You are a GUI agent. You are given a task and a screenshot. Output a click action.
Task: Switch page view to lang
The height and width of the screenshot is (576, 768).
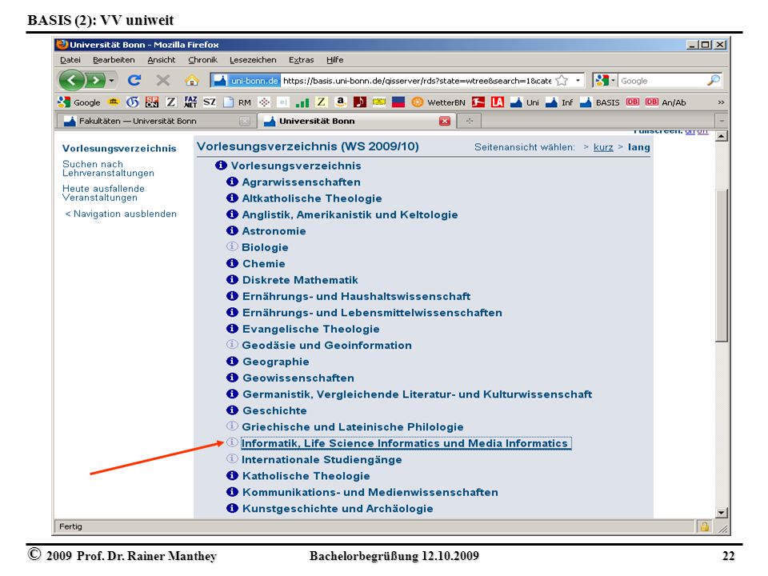click(x=638, y=147)
